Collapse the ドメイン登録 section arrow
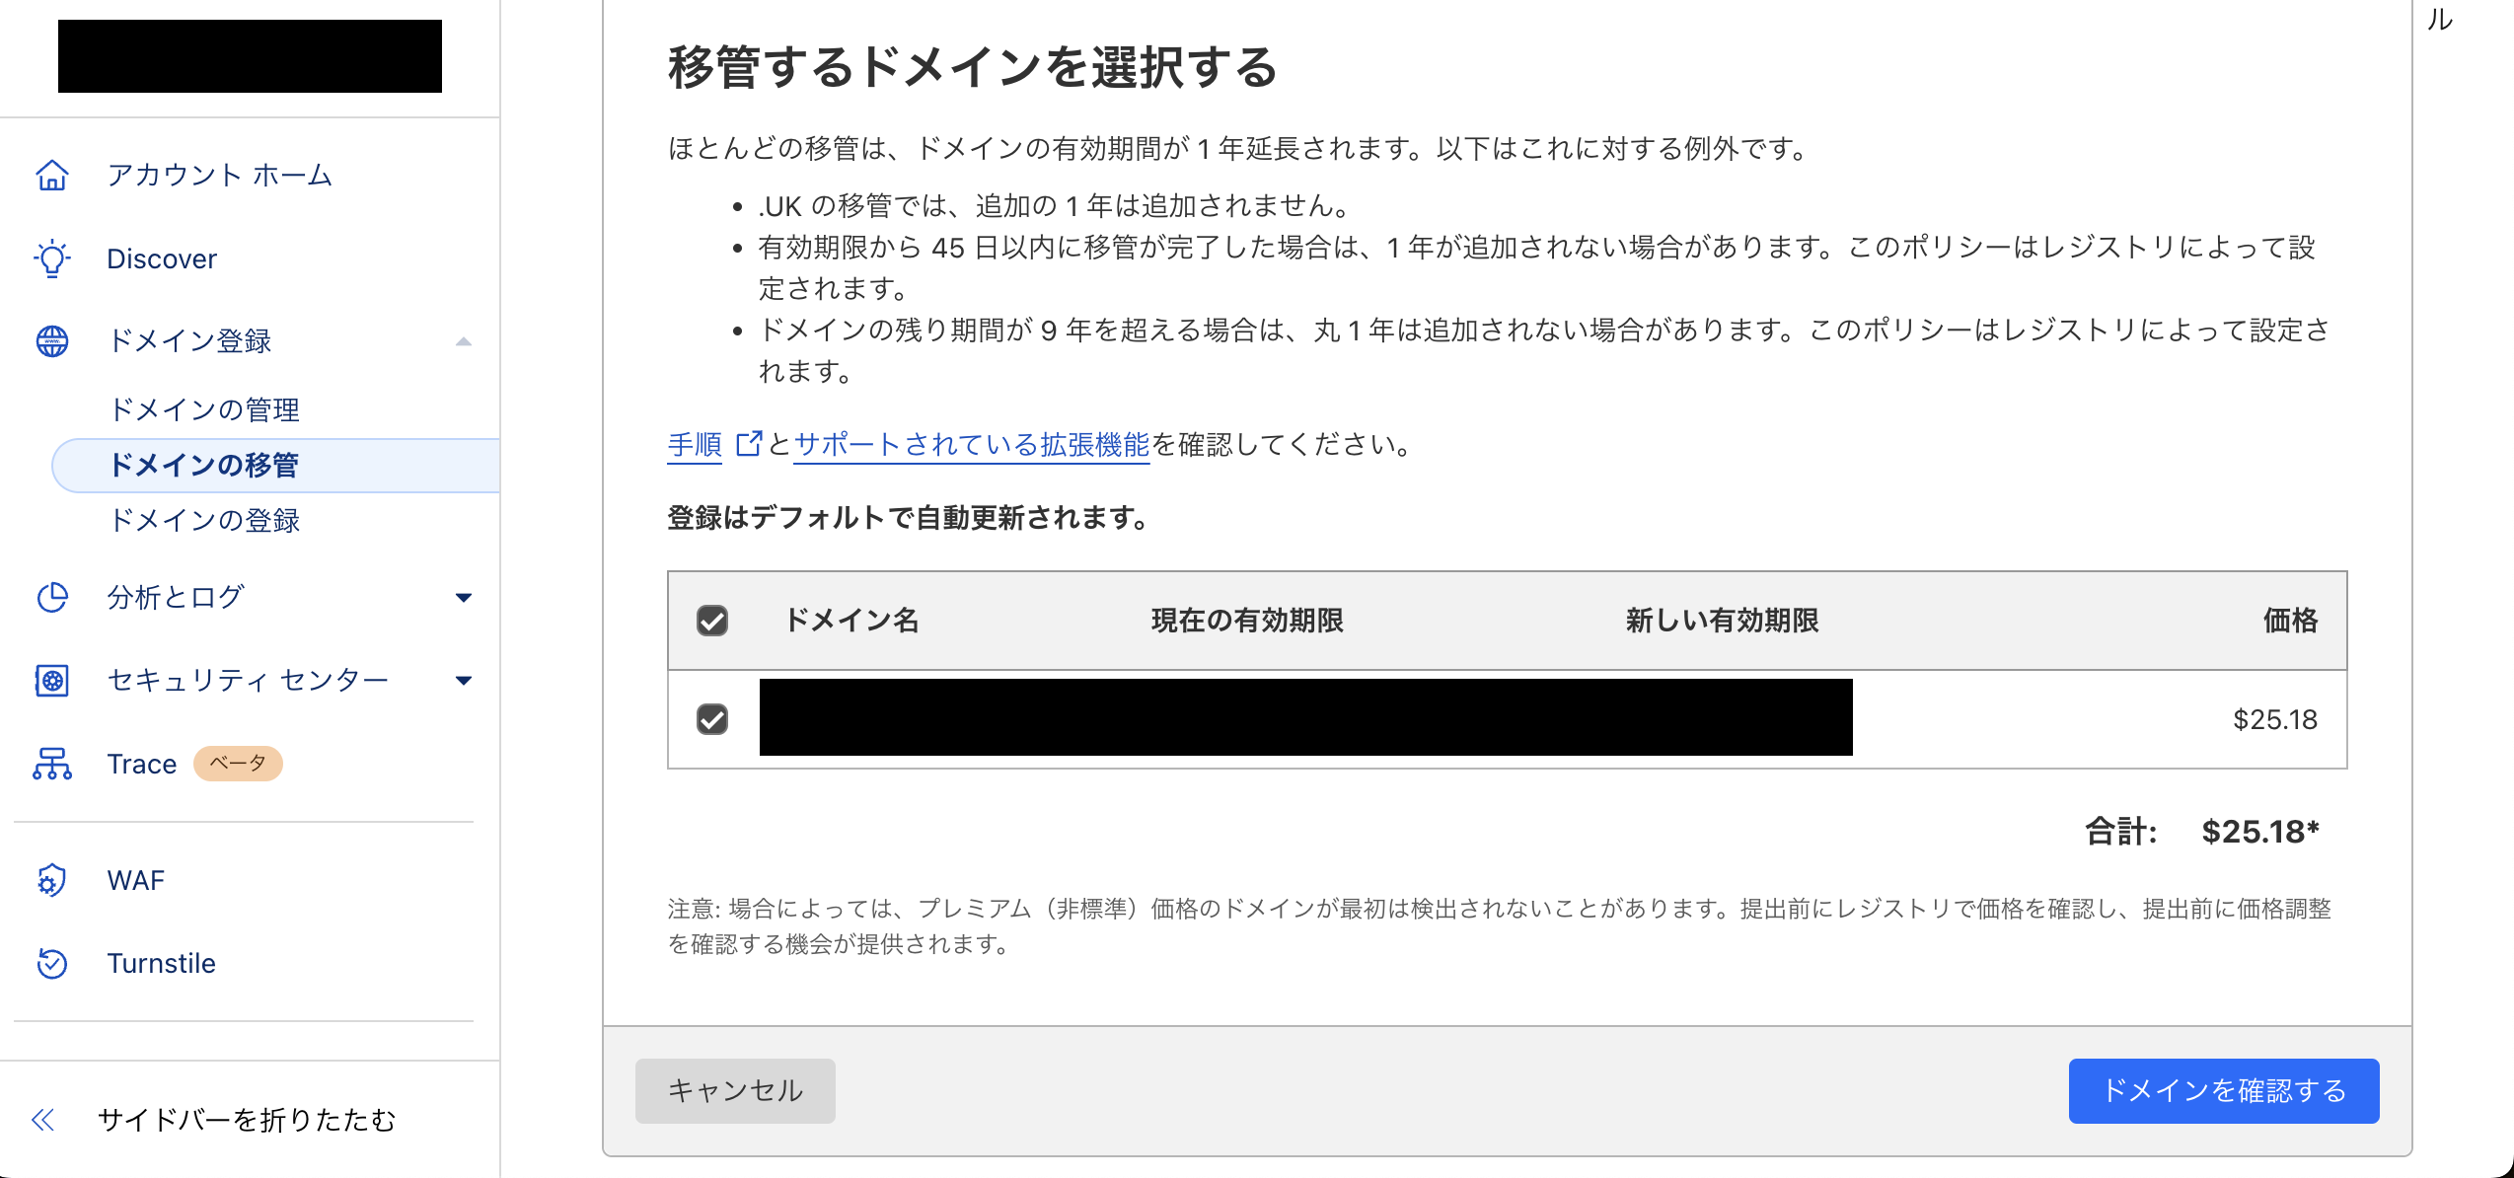The width and height of the screenshot is (2514, 1178). pyautogui.click(x=464, y=341)
